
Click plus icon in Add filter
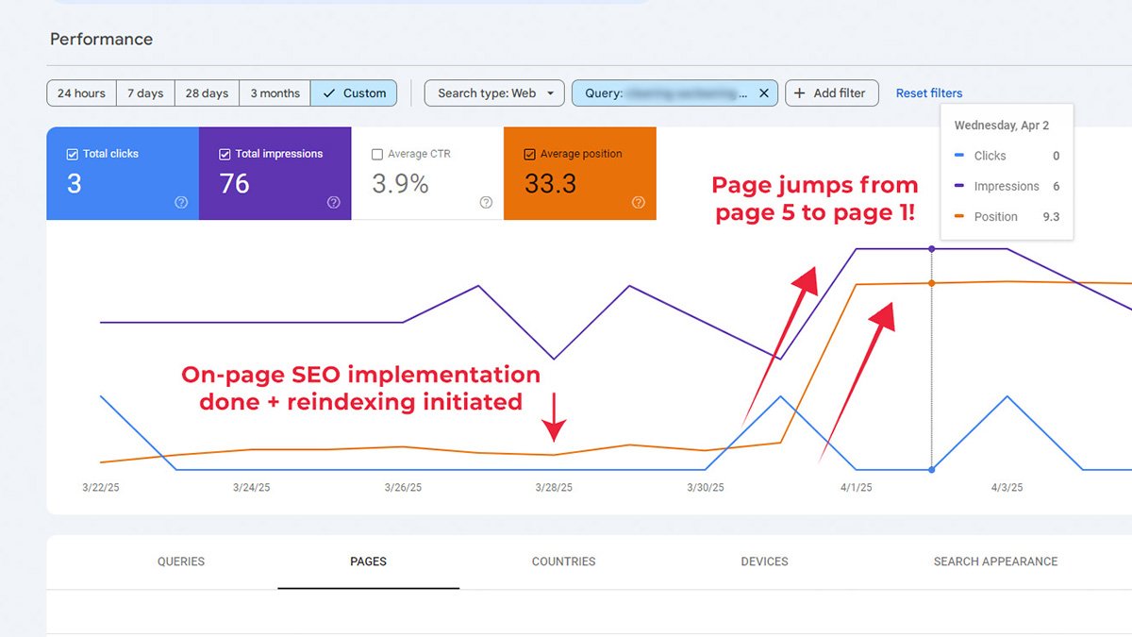pyautogui.click(x=800, y=93)
